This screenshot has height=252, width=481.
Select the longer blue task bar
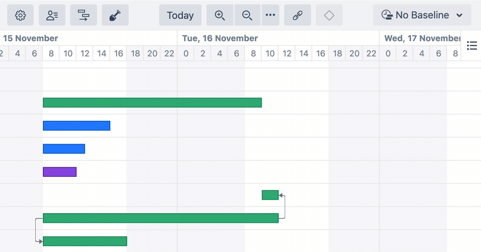click(77, 126)
